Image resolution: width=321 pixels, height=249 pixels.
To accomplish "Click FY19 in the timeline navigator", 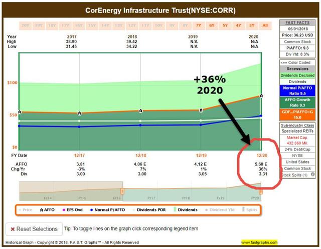I will pos(221,198).
